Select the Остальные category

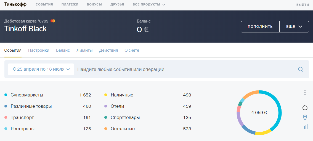(x=123, y=129)
